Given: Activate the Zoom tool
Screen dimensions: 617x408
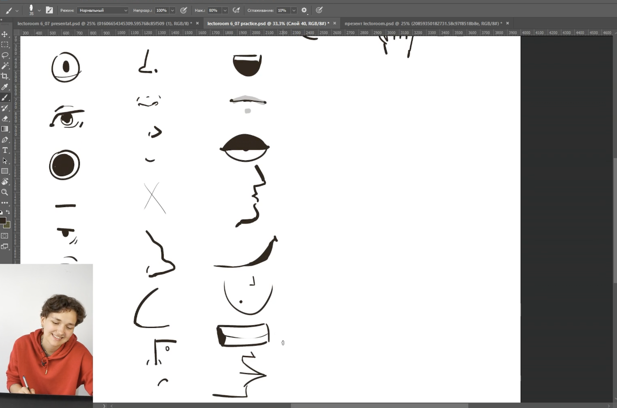Looking at the screenshot, I should pyautogui.click(x=5, y=192).
